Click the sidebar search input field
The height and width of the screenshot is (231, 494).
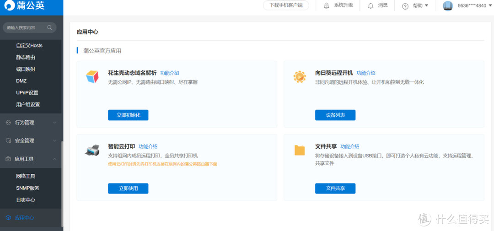[x=30, y=27]
